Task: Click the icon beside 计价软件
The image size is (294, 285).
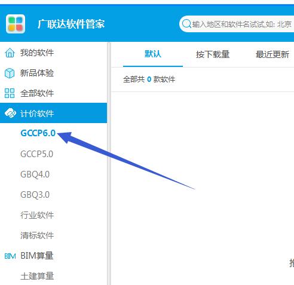Action: 10,113
